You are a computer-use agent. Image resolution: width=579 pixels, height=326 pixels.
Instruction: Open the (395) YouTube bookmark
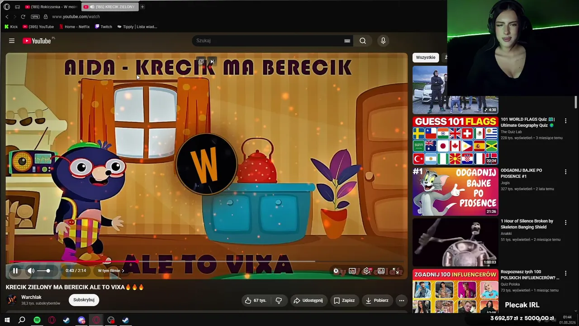pos(38,27)
